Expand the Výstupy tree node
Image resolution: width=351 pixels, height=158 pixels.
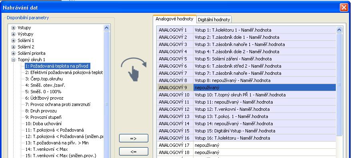coord(14,34)
